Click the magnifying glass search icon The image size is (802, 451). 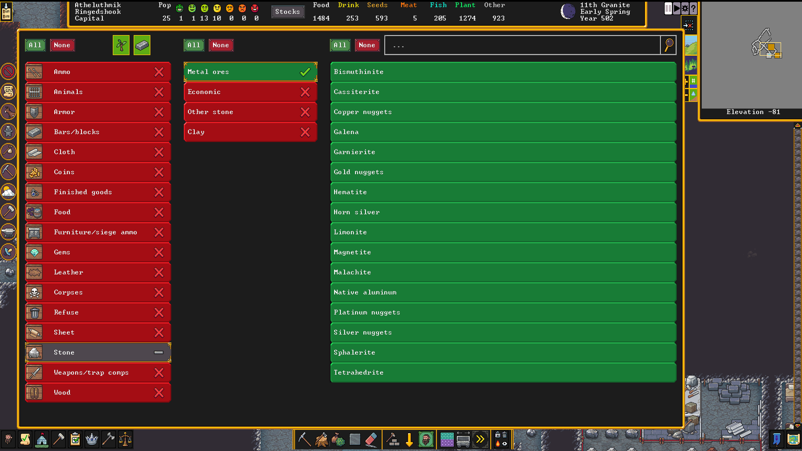[669, 45]
